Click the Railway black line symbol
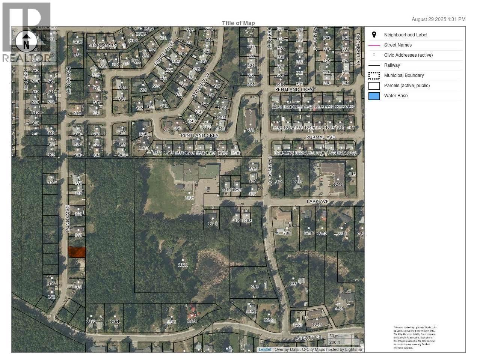This screenshot has height=364, width=477. click(x=374, y=65)
